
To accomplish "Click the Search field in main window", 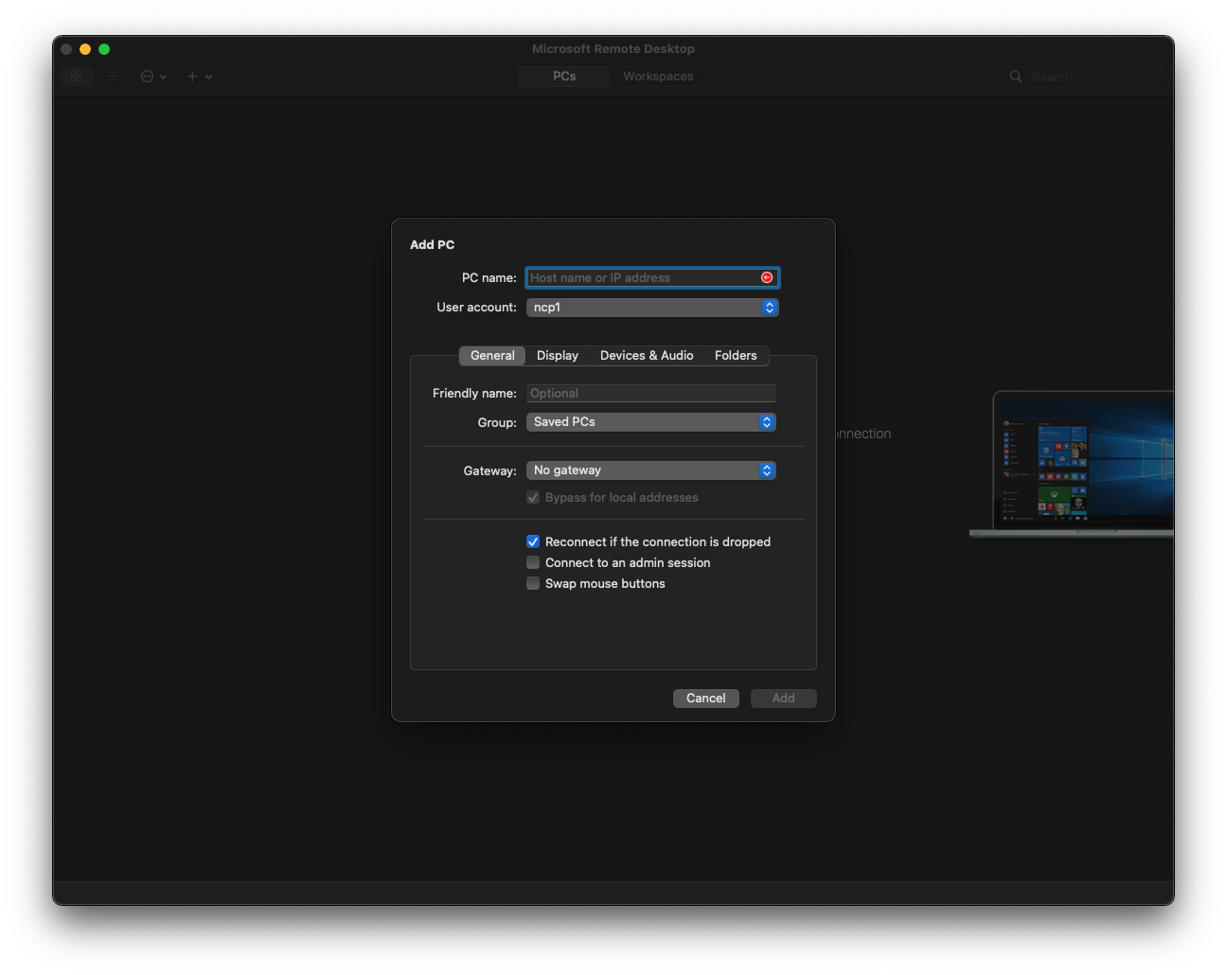I will coord(1083,77).
